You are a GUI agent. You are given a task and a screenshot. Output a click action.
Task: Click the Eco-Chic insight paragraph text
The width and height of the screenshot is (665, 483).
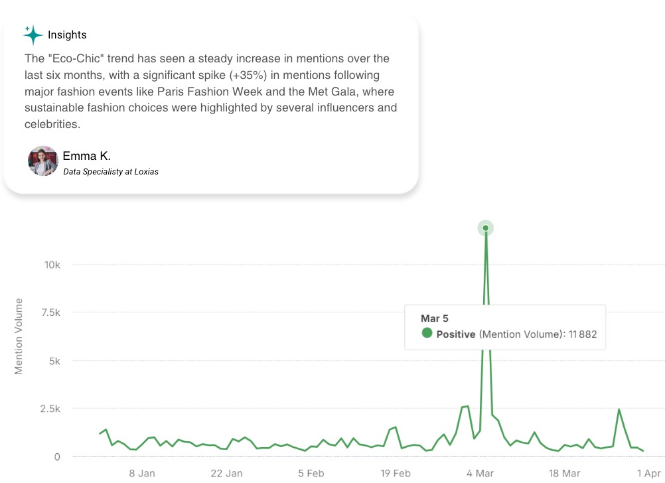pos(210,92)
